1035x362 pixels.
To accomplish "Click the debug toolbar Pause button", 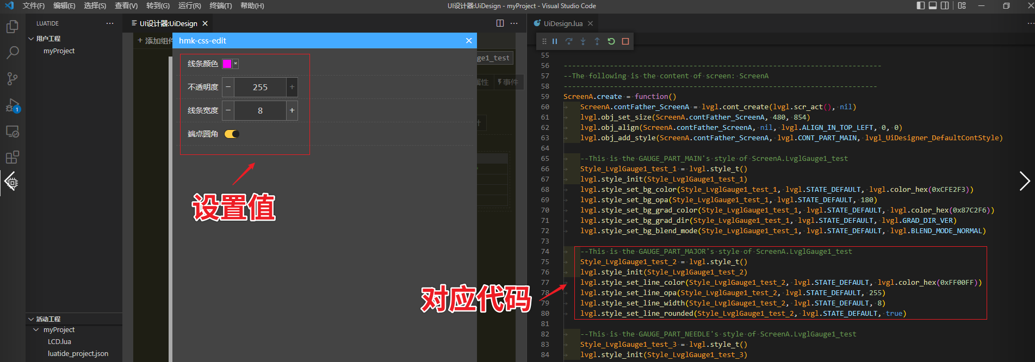I will (555, 41).
